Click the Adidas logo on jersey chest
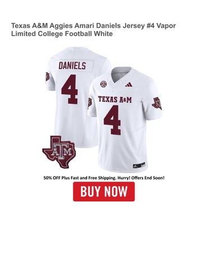The image size is (208, 270). [128, 84]
